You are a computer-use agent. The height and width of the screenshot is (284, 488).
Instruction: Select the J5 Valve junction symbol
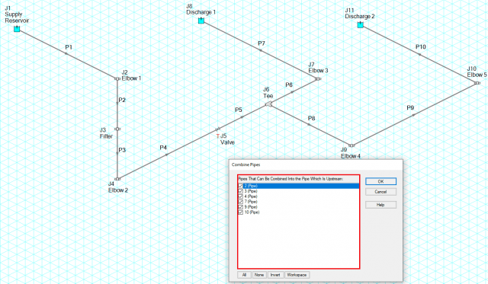[218, 129]
